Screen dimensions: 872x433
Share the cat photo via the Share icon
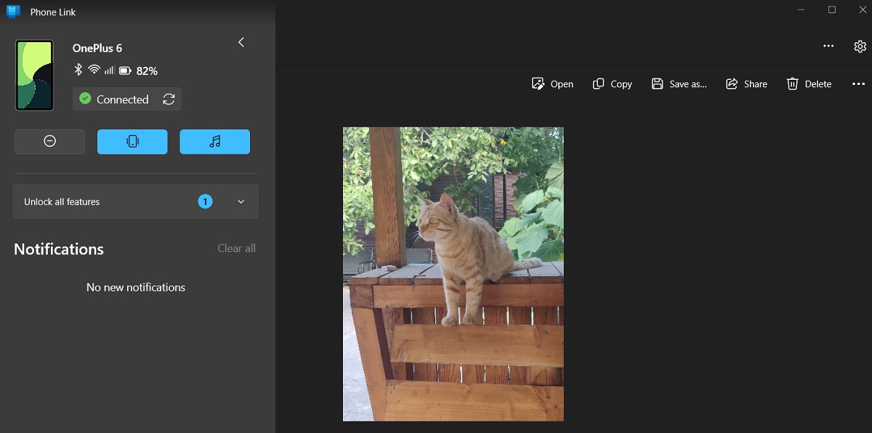pos(746,84)
